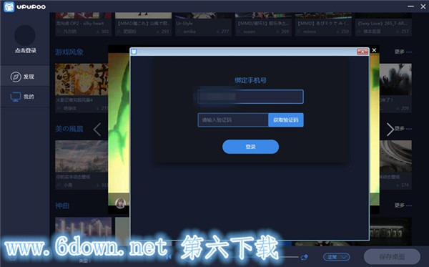Image resolution: width=429 pixels, height=267 pixels.
Task: Click the user avatar circle in the sidebar
Action: coord(24,35)
